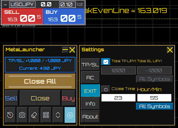Uncheck the Total TP/SL checkbox
This screenshot has height=128, width=178.
coord(106,62)
